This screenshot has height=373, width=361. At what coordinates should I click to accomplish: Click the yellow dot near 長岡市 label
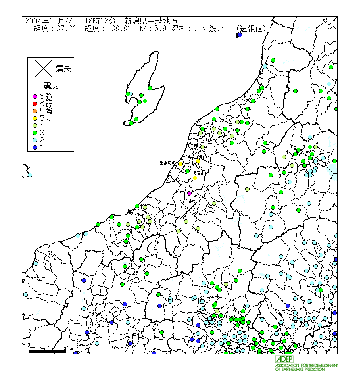click(x=195, y=178)
